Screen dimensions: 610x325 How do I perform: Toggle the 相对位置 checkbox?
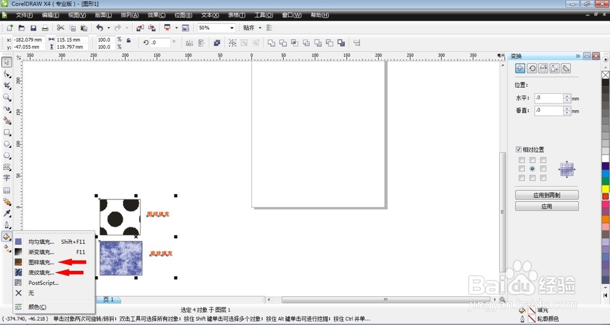click(x=518, y=149)
